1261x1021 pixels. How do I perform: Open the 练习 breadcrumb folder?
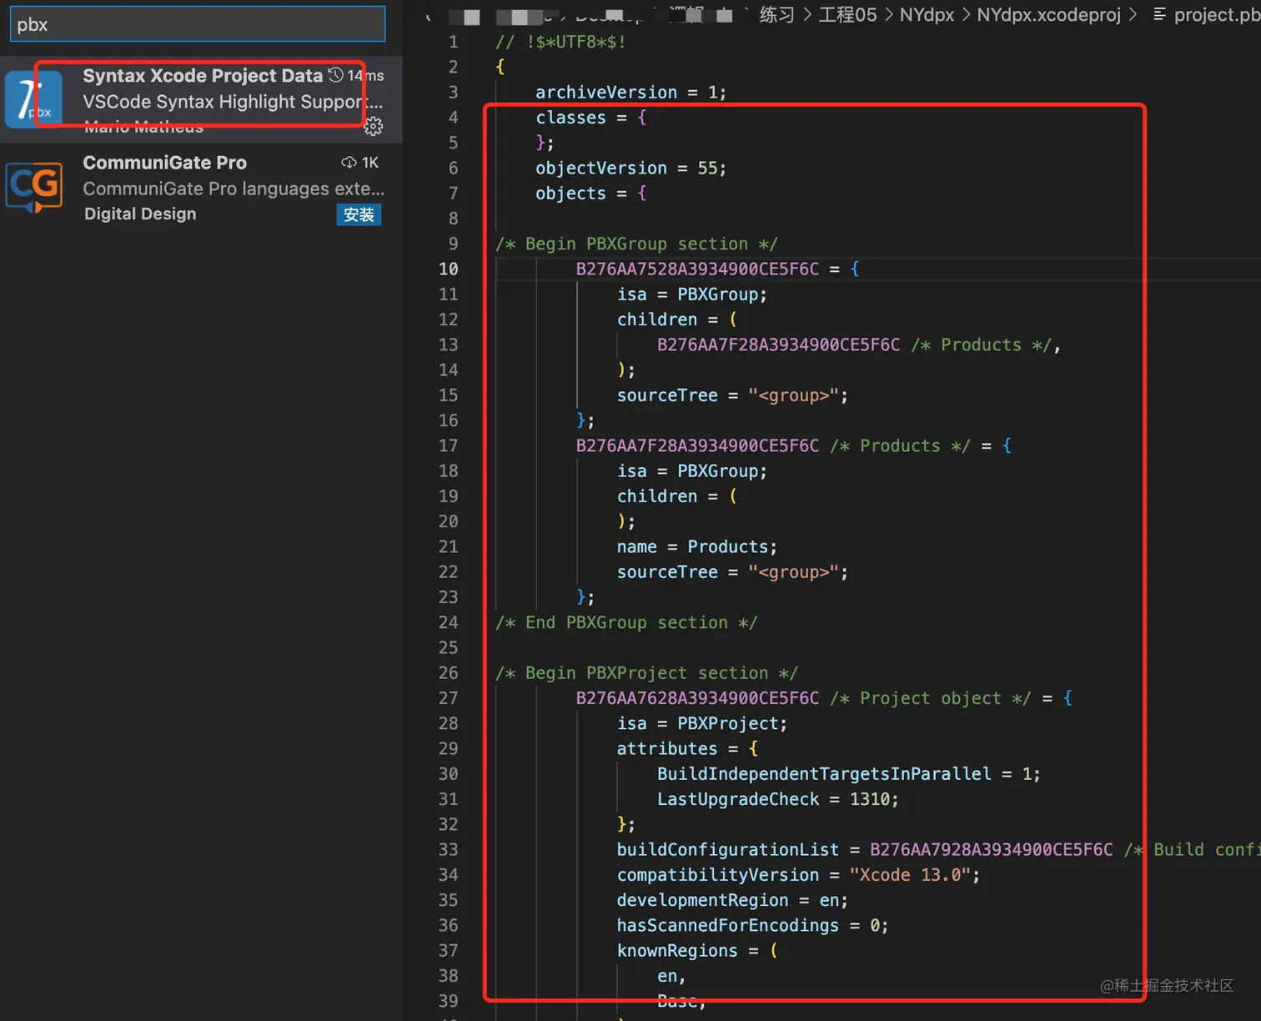[776, 14]
